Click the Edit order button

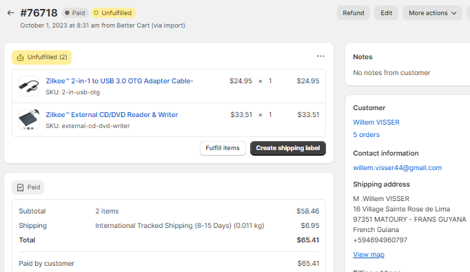point(386,13)
